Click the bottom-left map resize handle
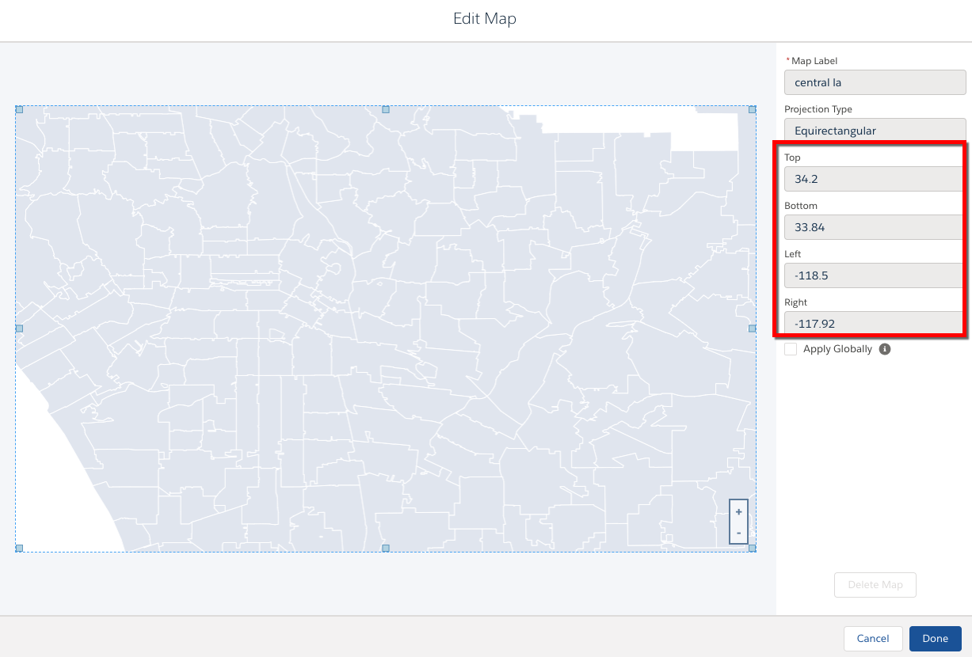 coord(19,548)
